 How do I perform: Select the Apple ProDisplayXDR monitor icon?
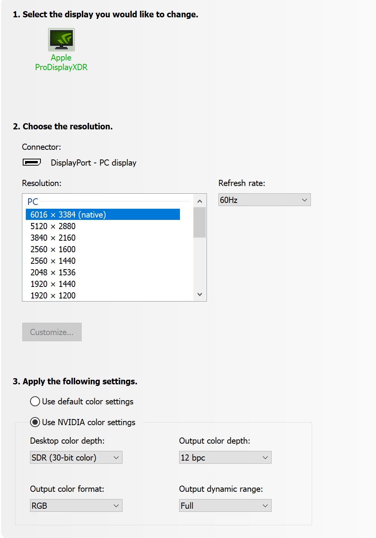(x=61, y=40)
